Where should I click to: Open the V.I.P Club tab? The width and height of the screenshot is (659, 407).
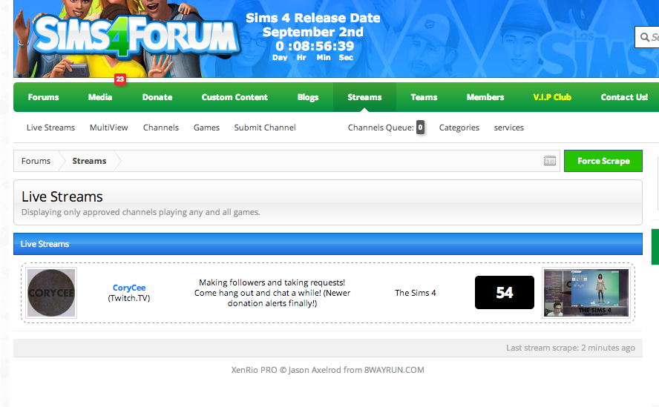coord(552,97)
